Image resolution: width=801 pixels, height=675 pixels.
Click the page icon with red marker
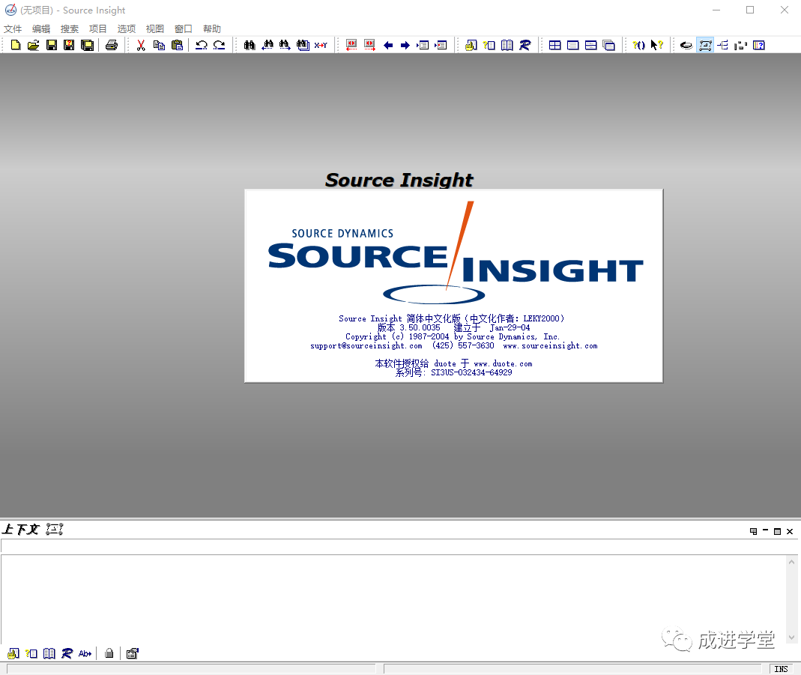441,45
